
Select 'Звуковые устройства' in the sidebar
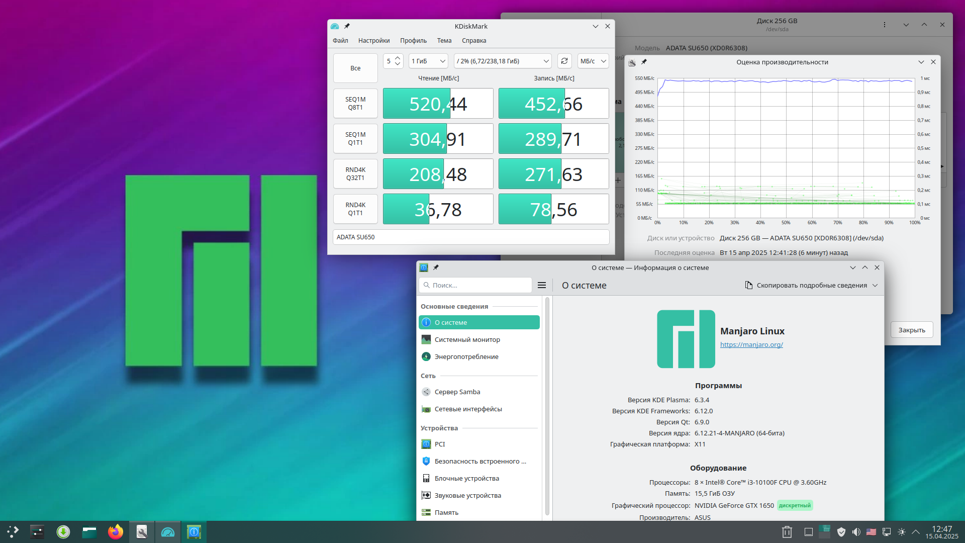pyautogui.click(x=479, y=495)
